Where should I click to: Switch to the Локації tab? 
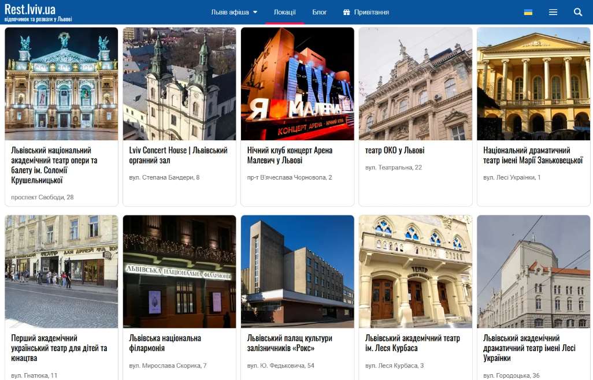tap(284, 12)
